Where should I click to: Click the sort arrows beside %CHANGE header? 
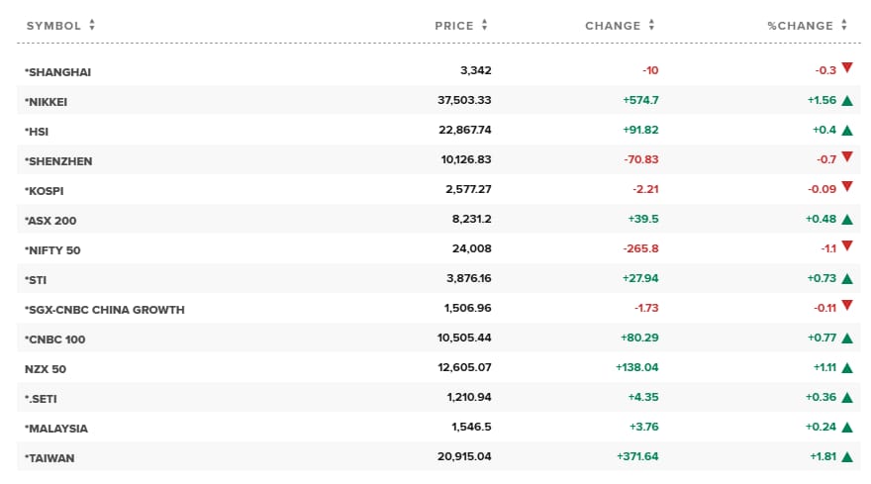point(844,26)
